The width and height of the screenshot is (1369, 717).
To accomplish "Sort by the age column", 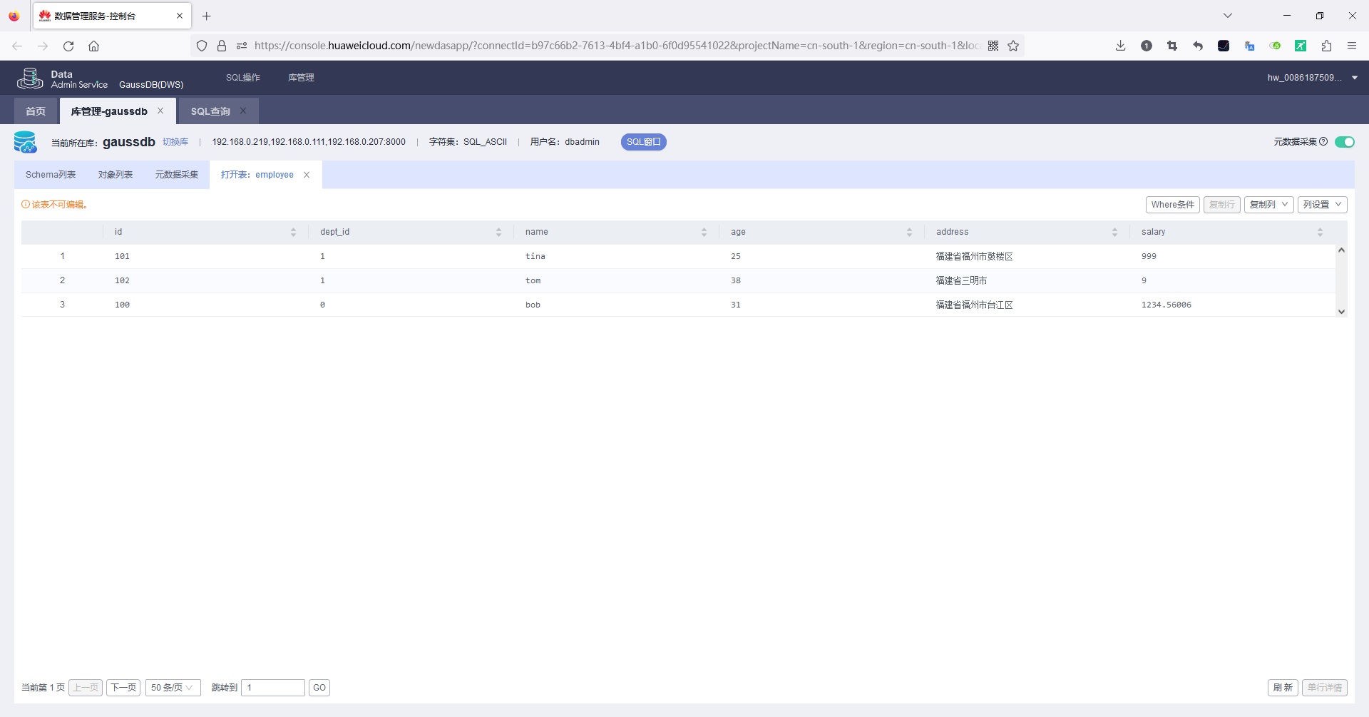I will click(909, 232).
